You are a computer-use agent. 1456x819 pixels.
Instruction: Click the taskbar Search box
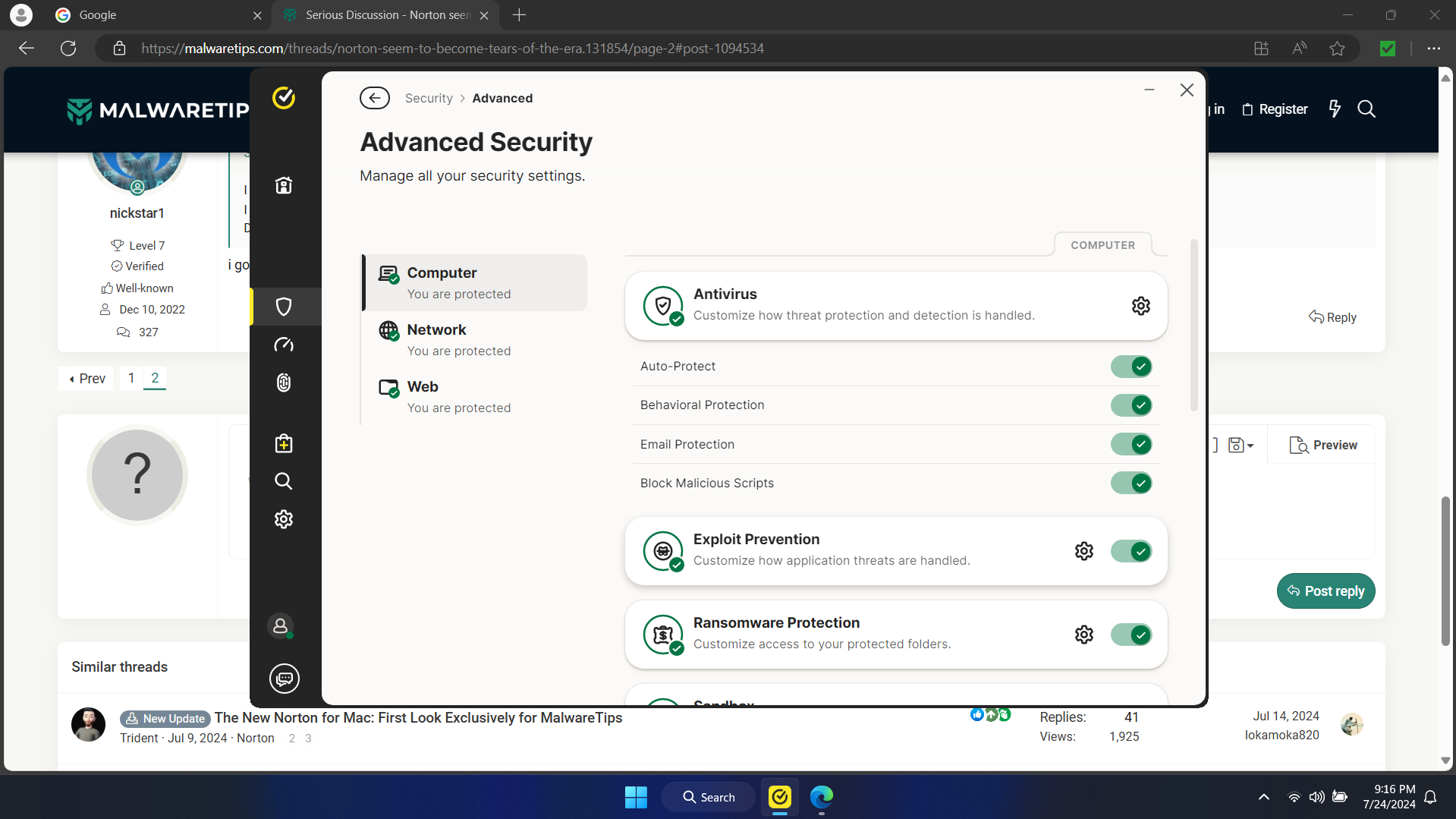pyautogui.click(x=708, y=797)
